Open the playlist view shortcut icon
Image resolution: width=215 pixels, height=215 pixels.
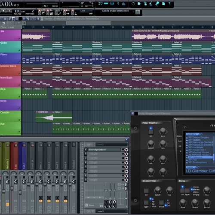[101, 3]
